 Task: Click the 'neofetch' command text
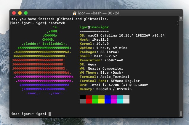(x=57, y=23)
